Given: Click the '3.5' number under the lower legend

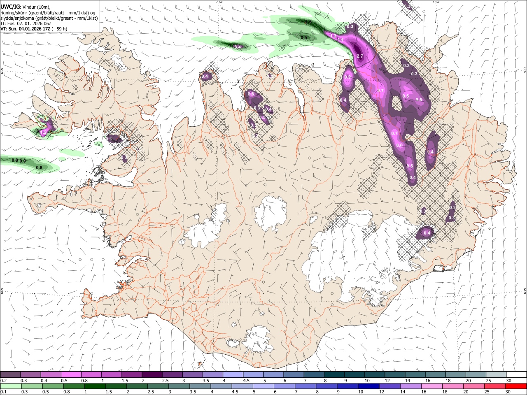Looking at the screenshot, I should tap(193, 392).
